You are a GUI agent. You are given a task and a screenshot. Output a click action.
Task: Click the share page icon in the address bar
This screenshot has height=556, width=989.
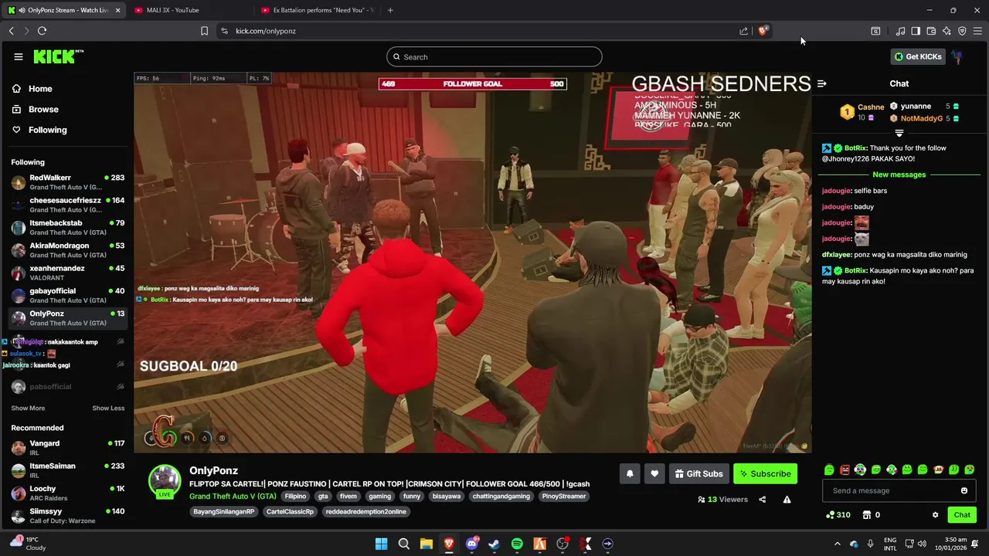coord(743,31)
